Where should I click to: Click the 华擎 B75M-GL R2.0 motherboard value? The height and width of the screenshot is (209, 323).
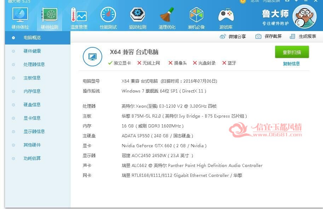184,116
